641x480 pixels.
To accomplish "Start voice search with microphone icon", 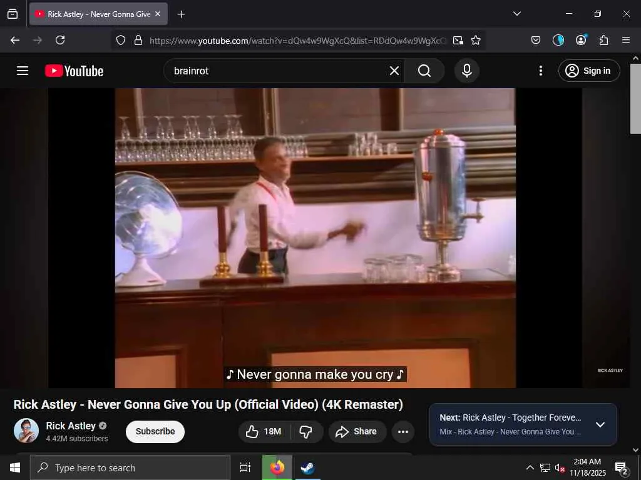I will click(x=467, y=71).
